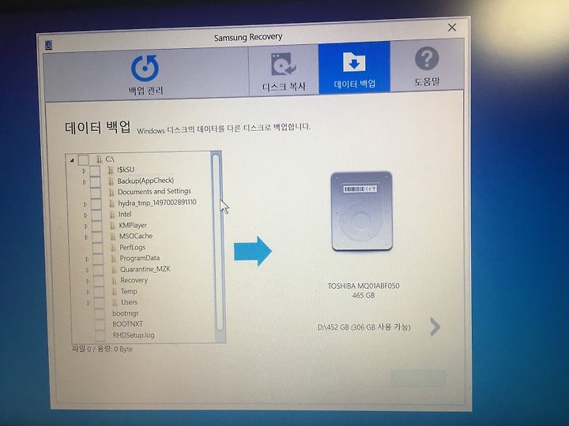Select the RHDSetup.log file label
Viewport: 569px width, 426px height.
[x=134, y=335]
